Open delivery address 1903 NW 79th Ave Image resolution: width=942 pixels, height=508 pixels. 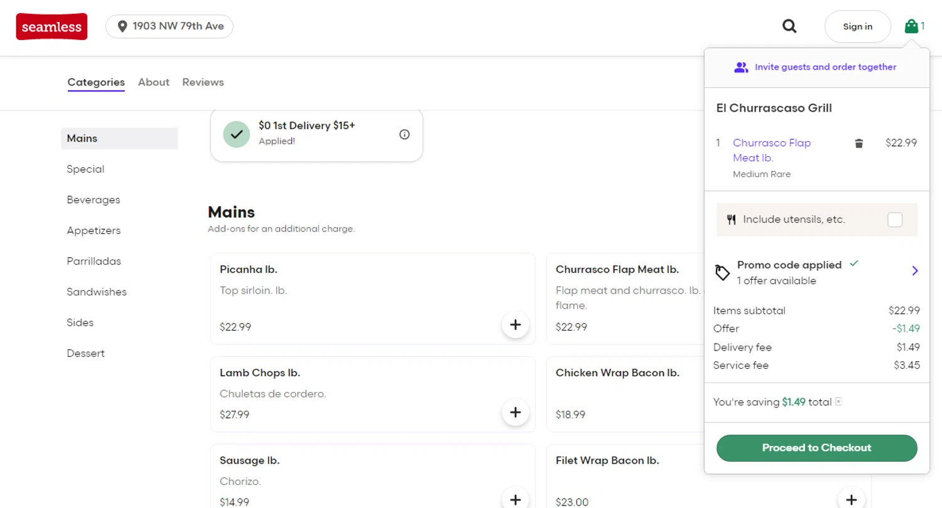[170, 26]
